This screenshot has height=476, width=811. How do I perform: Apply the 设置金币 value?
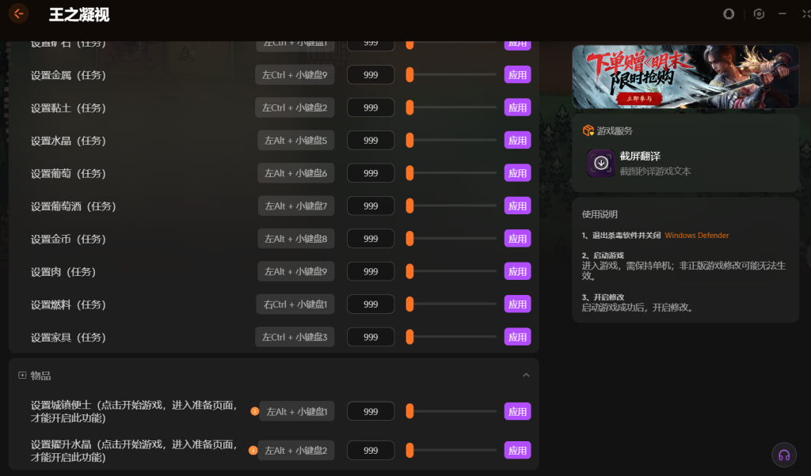tap(518, 239)
